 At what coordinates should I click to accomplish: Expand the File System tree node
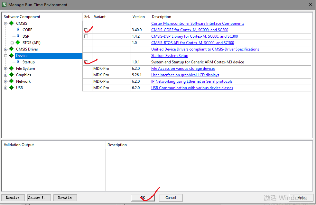click(x=6, y=69)
